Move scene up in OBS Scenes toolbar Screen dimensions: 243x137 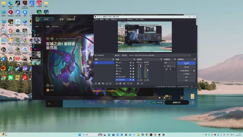tap(107, 83)
